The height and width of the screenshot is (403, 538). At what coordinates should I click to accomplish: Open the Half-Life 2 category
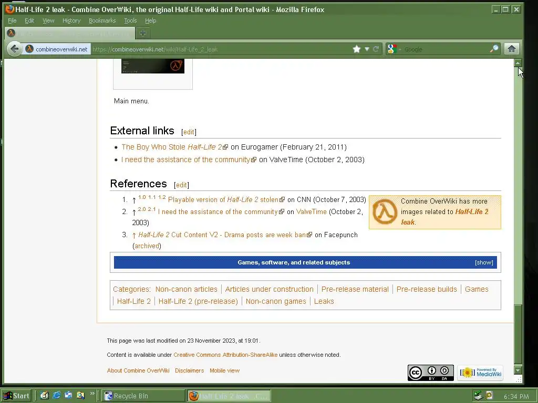click(x=134, y=301)
